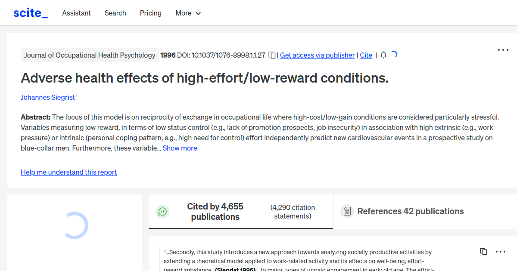This screenshot has height=271, width=517.
Task: Show more of the abstract
Action: 180,148
